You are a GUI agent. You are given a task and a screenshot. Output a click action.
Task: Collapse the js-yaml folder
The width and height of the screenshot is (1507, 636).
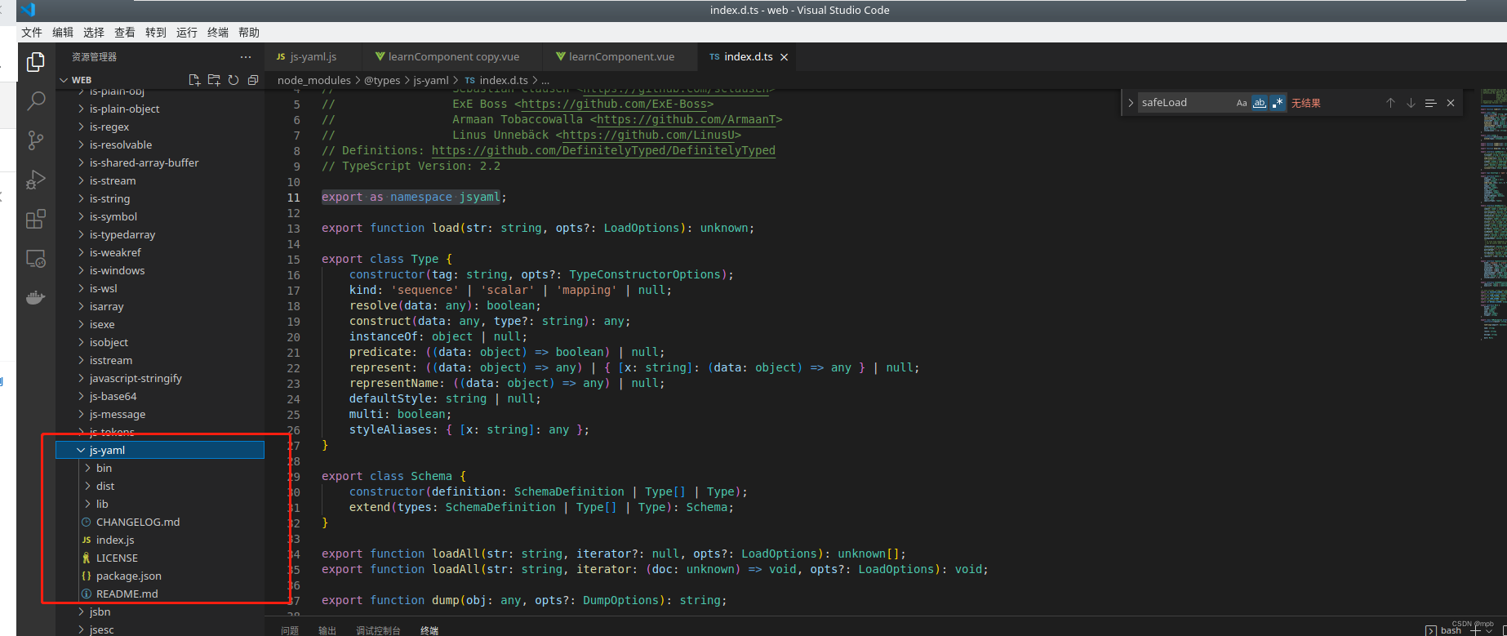click(x=81, y=450)
